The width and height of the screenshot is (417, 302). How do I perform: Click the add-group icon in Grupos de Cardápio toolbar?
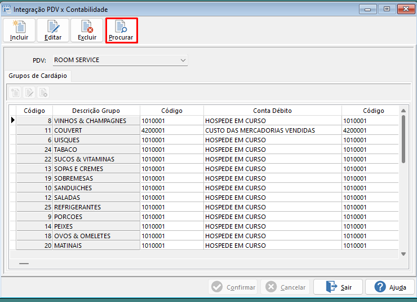[x=15, y=93]
